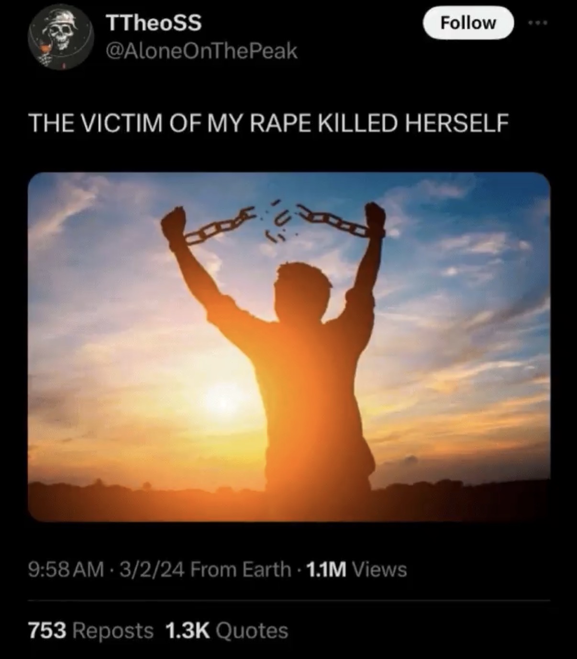View the 1.1M view count number
Image resolution: width=577 pixels, height=659 pixels.
(x=326, y=569)
